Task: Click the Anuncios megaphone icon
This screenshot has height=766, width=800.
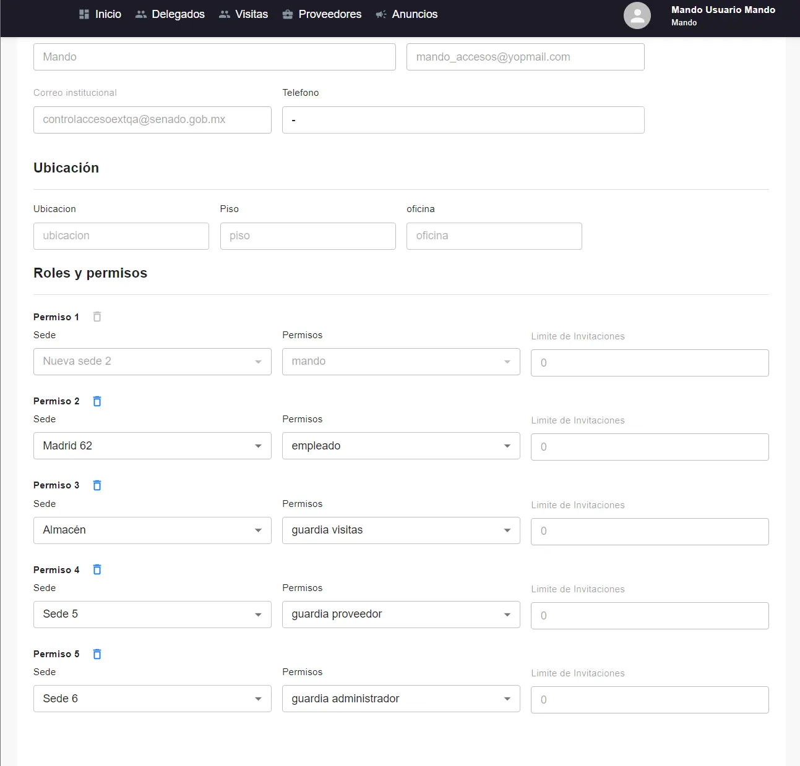Action: tap(381, 14)
